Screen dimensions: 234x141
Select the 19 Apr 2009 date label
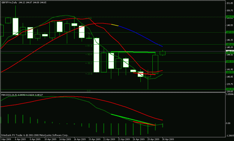94,139
